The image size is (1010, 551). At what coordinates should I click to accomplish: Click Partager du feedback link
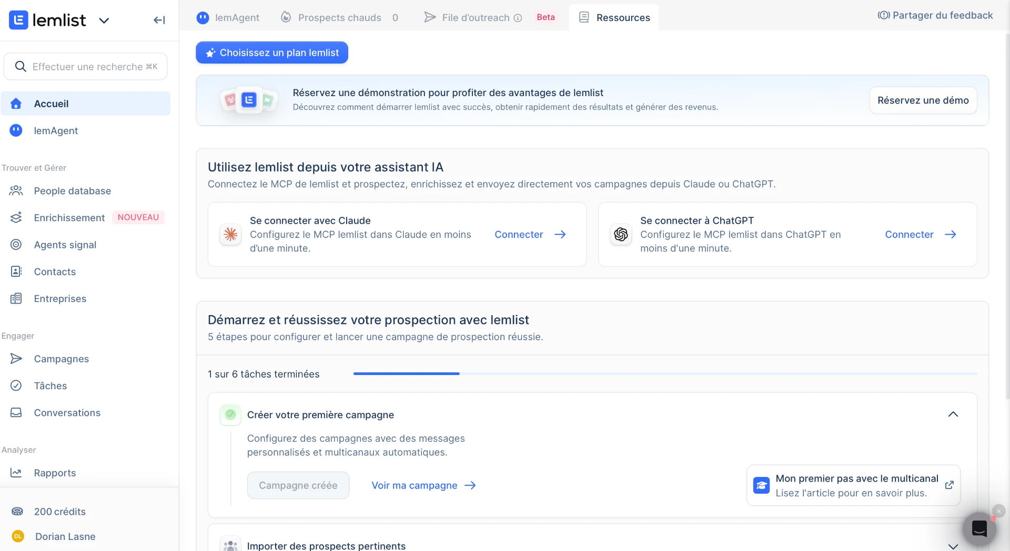click(x=935, y=15)
